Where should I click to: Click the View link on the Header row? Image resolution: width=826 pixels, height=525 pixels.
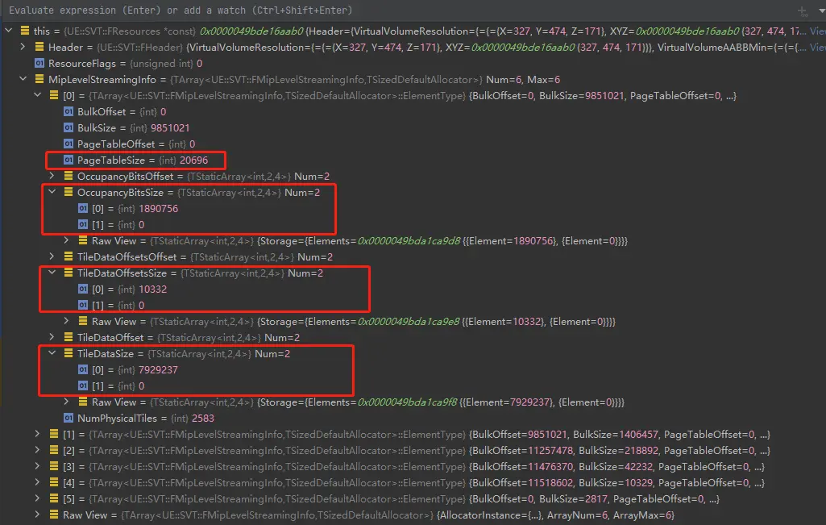tap(817, 47)
